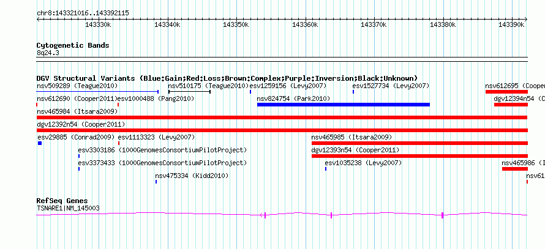Click the nsv612695 red loss bar
The image size is (545, 249).
pos(506,92)
